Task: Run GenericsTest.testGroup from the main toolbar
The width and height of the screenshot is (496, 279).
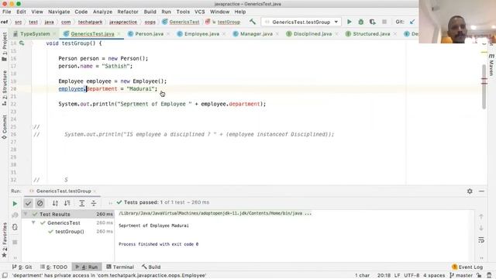Action: (x=350, y=22)
